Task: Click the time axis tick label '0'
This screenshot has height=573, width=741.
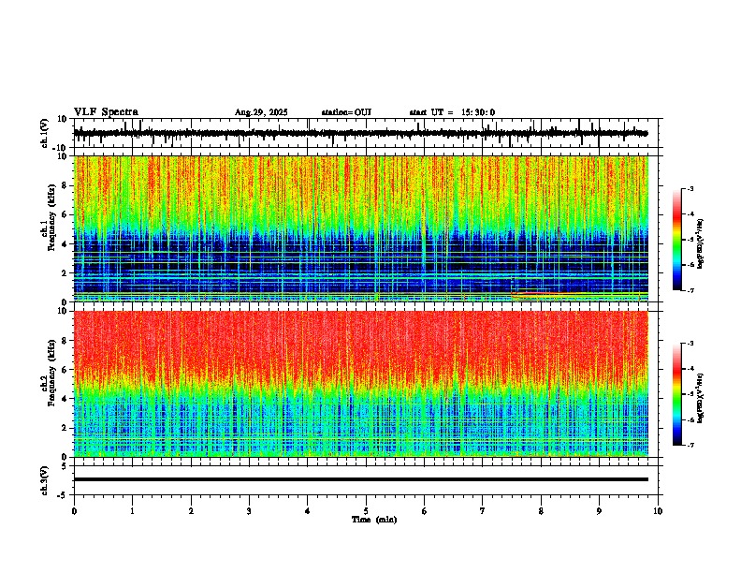Action: tap(74, 511)
